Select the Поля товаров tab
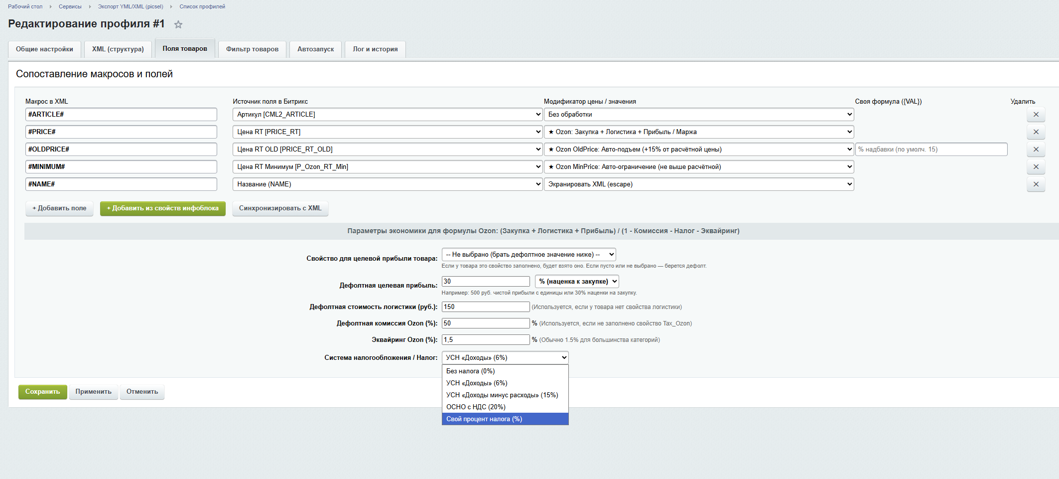Viewport: 1059px width, 479px height. pyautogui.click(x=185, y=49)
